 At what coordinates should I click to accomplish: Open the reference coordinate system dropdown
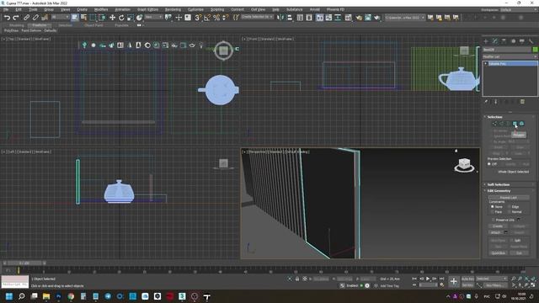point(153,17)
